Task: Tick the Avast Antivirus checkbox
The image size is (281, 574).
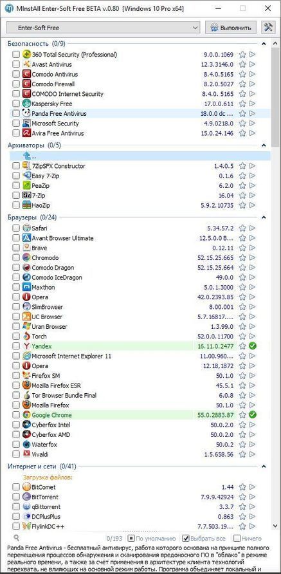Action: point(15,64)
